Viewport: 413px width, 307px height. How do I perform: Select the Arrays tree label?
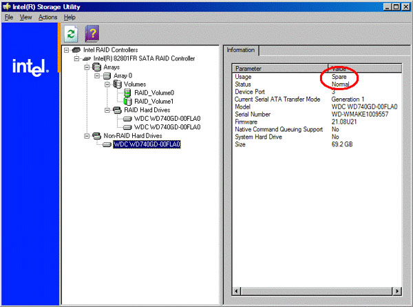point(112,67)
